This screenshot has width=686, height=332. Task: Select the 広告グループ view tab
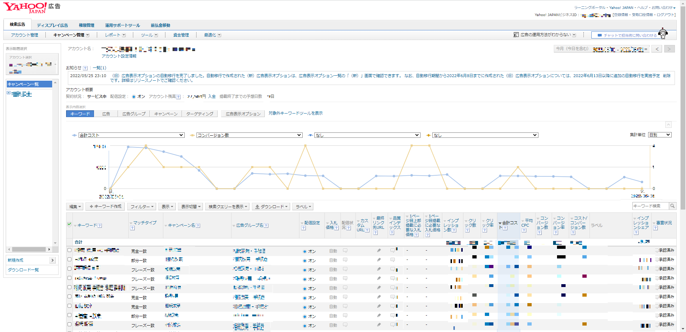pyautogui.click(x=134, y=114)
